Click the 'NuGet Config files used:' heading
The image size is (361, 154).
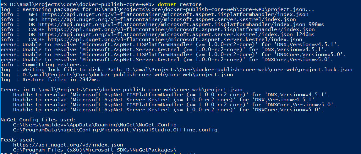[38, 119]
